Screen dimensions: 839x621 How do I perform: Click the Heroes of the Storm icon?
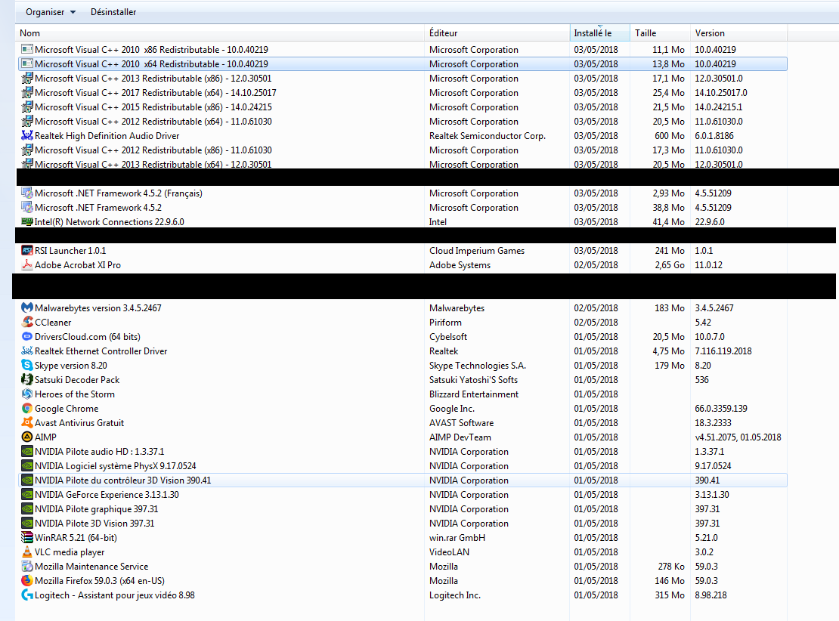pos(26,394)
